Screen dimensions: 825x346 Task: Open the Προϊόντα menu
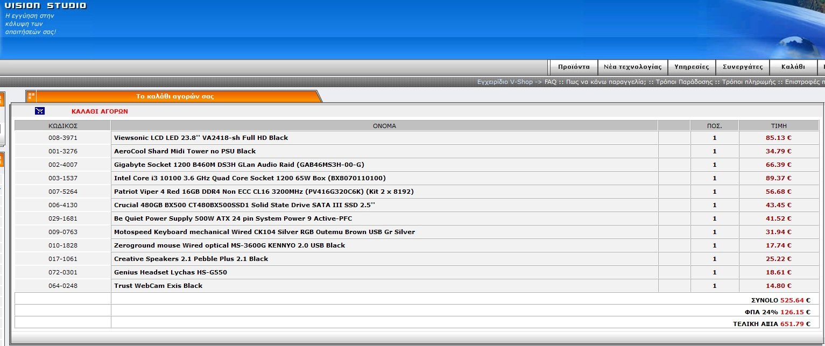[574, 67]
